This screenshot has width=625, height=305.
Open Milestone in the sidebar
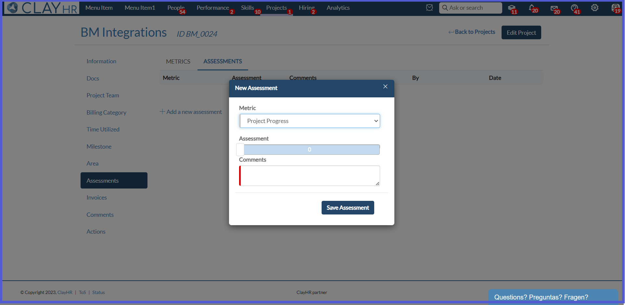(99, 147)
